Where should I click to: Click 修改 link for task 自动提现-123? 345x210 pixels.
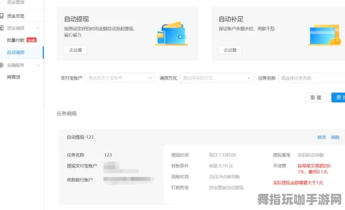click(321, 137)
